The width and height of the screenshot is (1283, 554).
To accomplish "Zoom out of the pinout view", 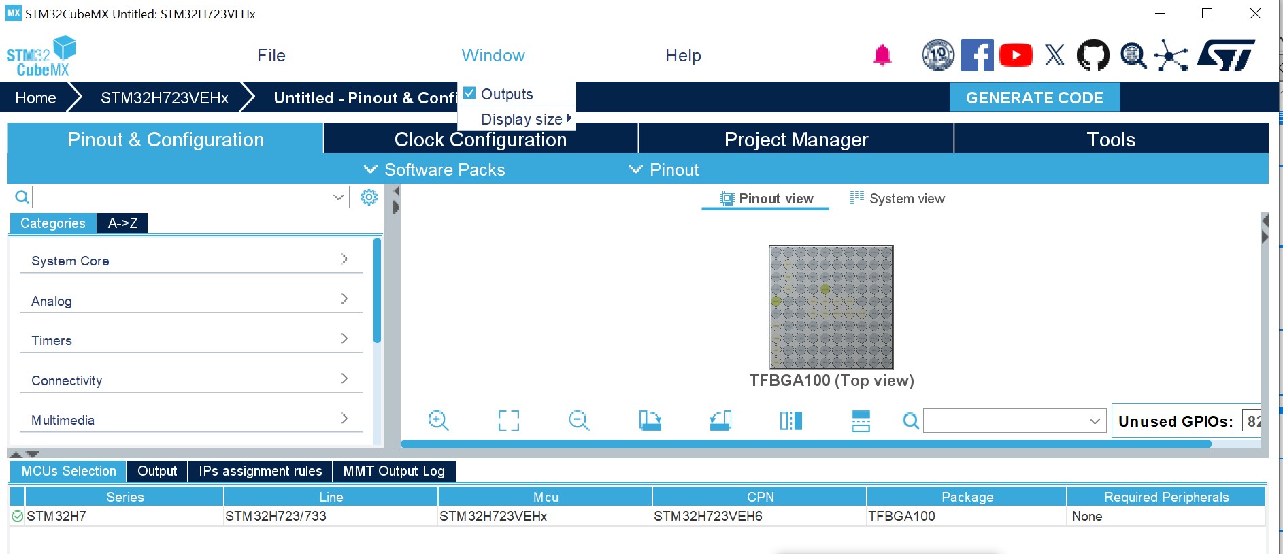I will tap(579, 421).
